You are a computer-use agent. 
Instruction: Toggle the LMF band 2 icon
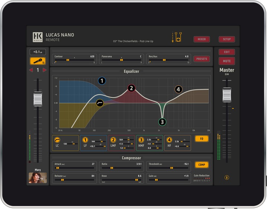[113, 140]
